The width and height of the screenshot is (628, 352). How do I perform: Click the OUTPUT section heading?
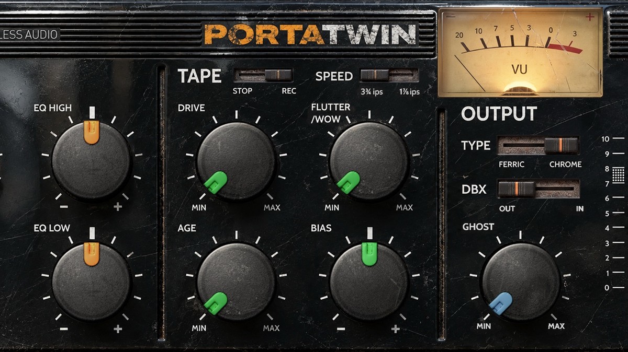[499, 114]
